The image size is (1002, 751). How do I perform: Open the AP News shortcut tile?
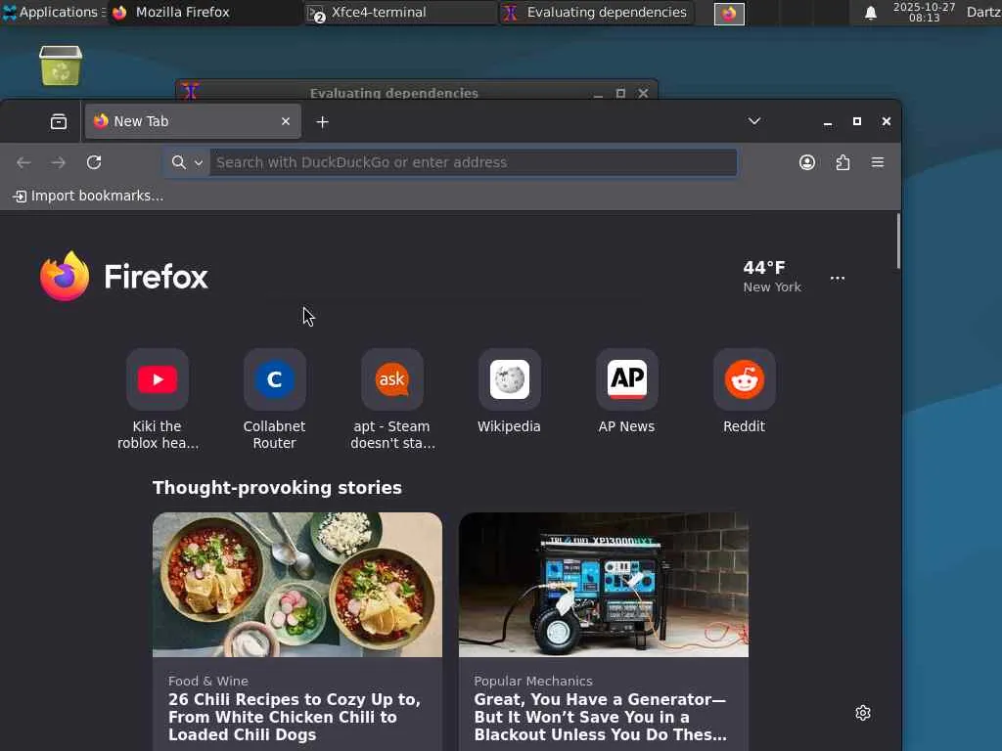[627, 391]
